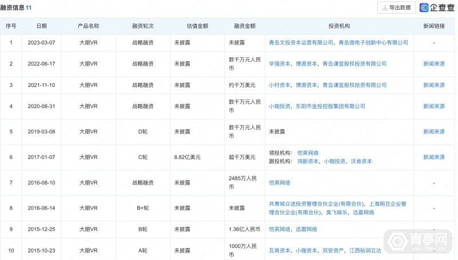The image size is (458, 260).
Task: Open 新闻来源 link for 2019-03-08 row
Action: [434, 132]
